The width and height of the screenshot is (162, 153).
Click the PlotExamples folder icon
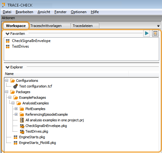[22, 109]
